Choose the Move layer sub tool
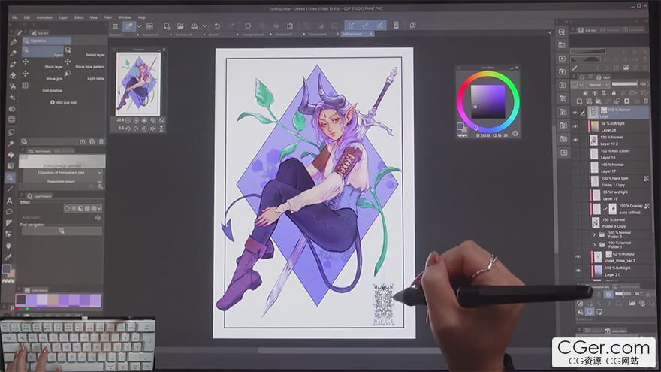The height and width of the screenshot is (372, 661). point(53,66)
